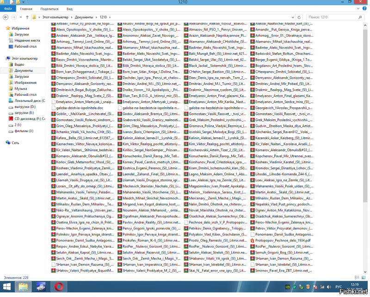Open Рабочий стол under Избранное

23,47
